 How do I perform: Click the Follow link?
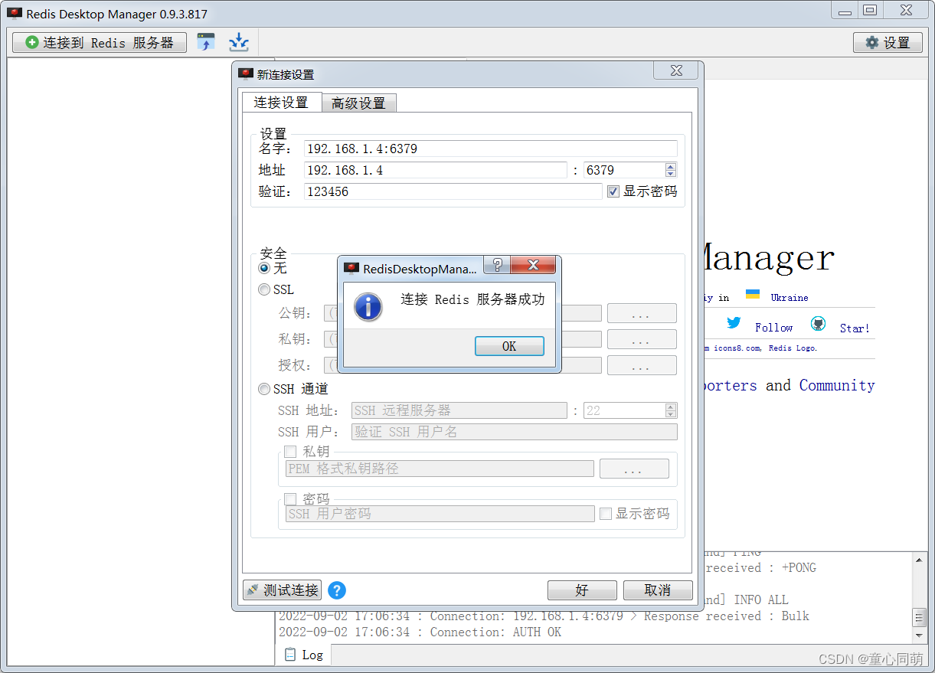773,328
